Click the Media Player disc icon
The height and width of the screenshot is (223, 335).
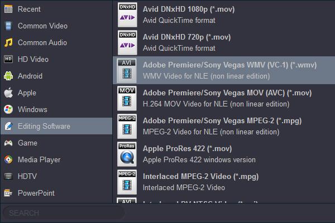pos(8,159)
